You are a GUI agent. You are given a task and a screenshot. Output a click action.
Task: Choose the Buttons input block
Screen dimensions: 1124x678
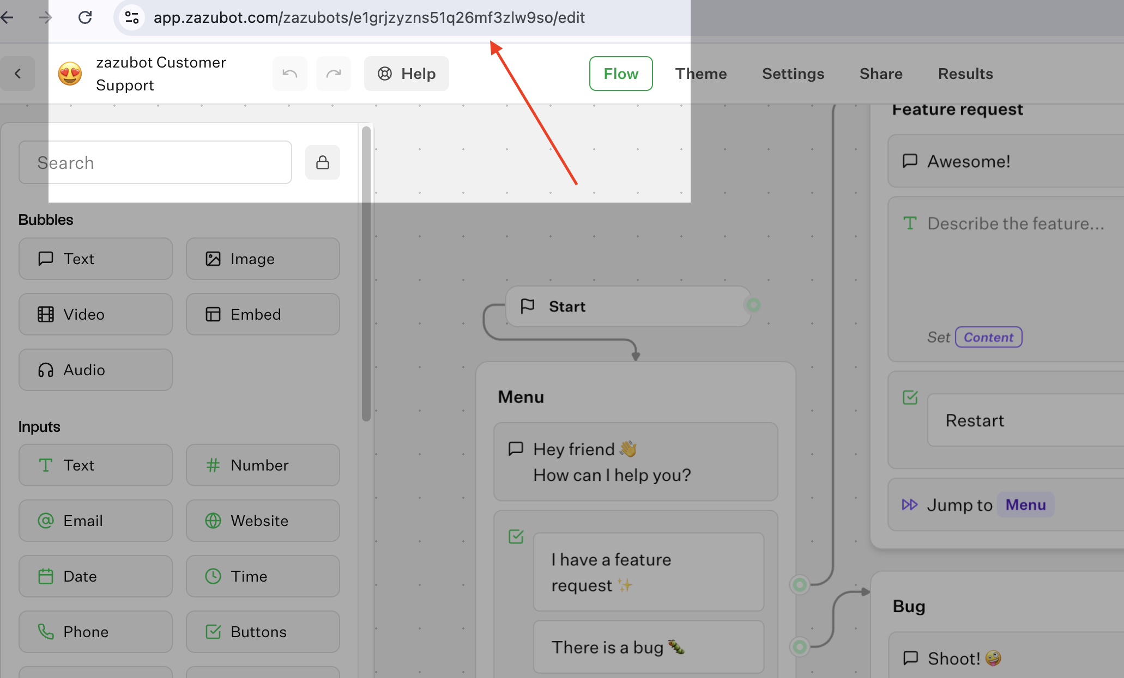coord(263,632)
